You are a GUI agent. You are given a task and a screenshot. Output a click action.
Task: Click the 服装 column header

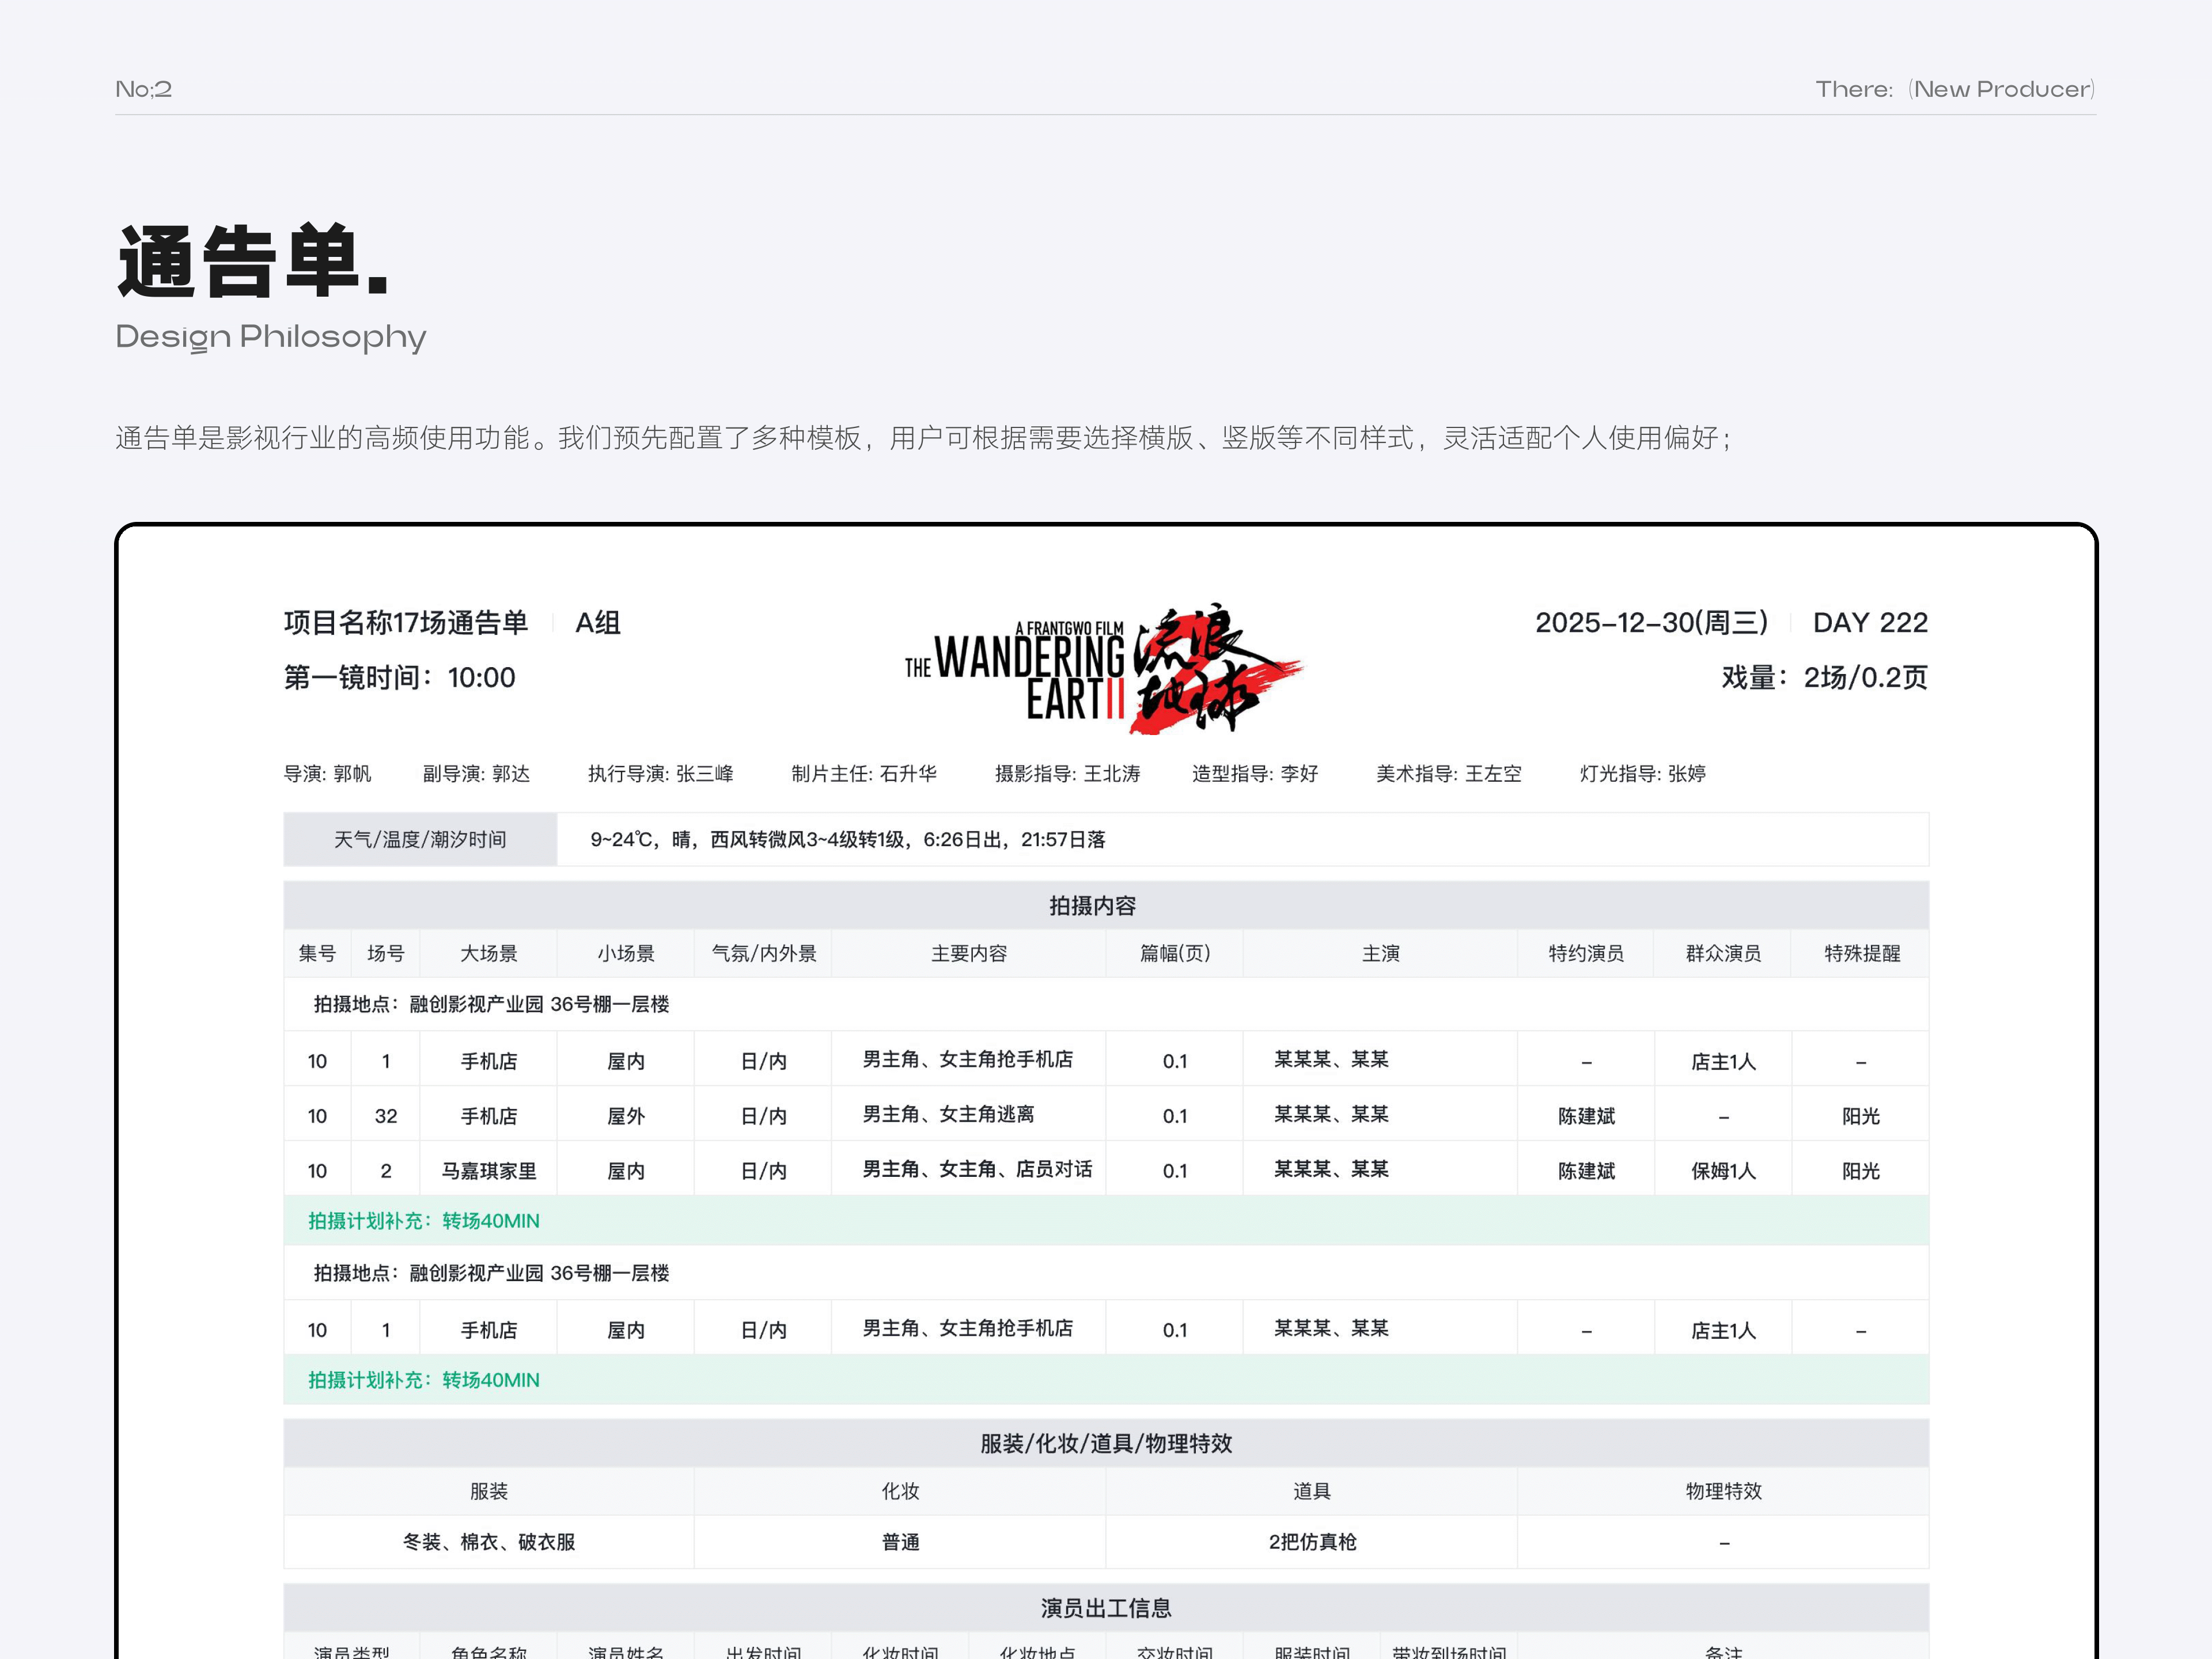coord(489,1492)
